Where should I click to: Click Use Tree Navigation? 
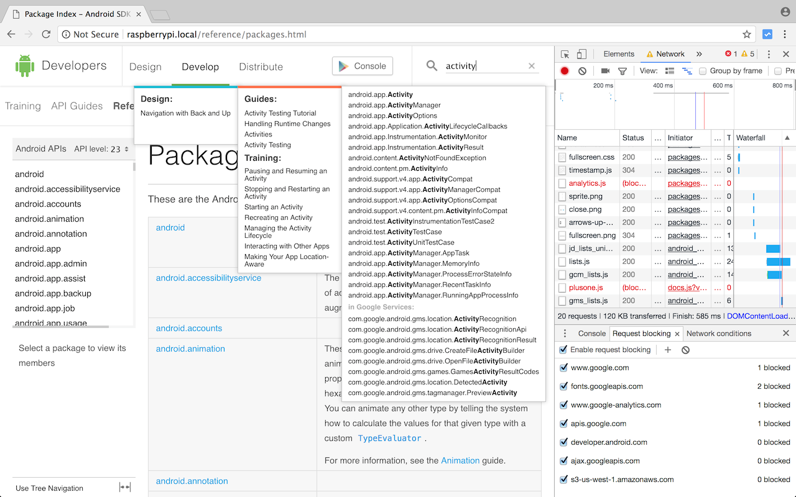tap(50, 488)
